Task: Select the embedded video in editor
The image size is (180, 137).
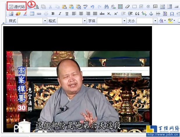Action: click(78, 79)
